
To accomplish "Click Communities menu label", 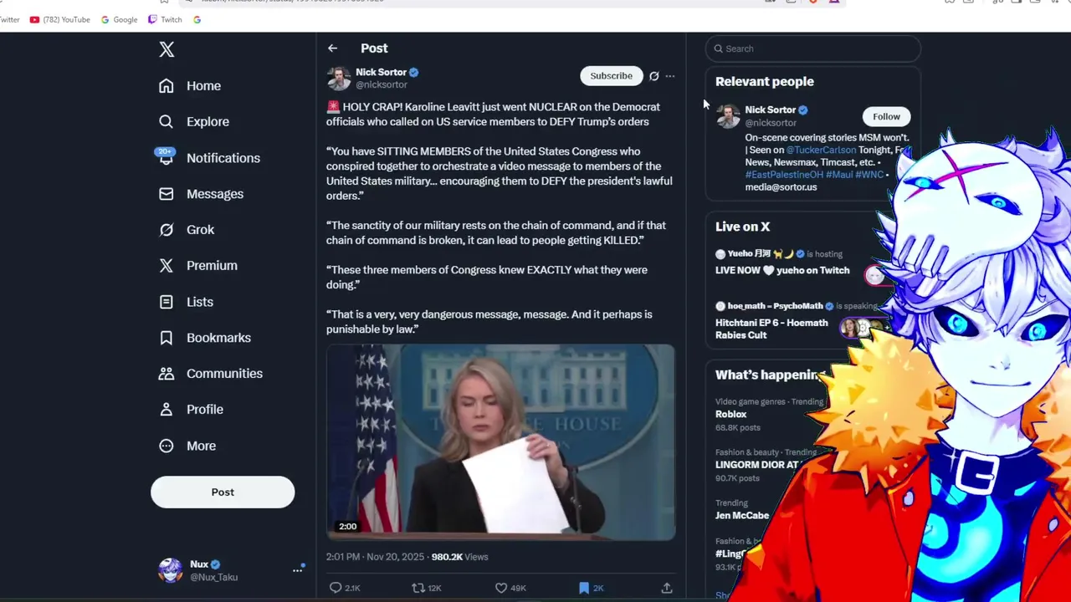I will [224, 374].
